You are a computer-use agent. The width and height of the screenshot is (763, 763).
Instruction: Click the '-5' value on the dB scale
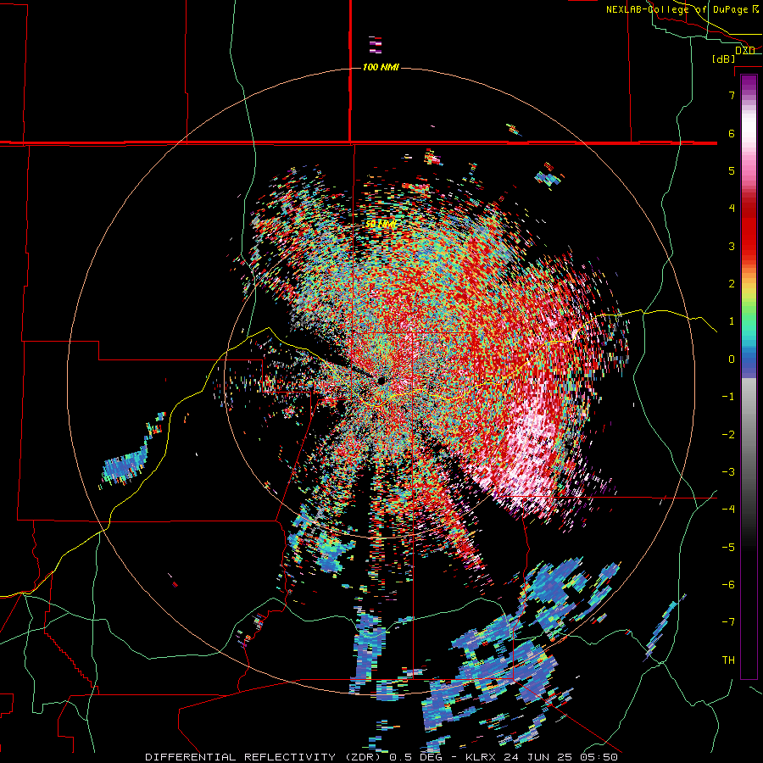click(728, 548)
